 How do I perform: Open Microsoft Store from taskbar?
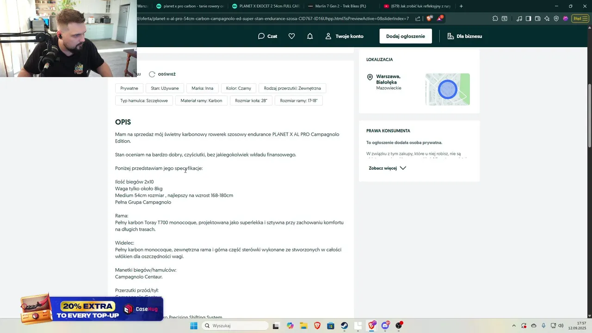331,326
